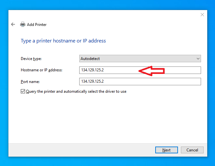The image size is (215, 166).
Task: Focus the Port name input field
Action: (x=140, y=81)
